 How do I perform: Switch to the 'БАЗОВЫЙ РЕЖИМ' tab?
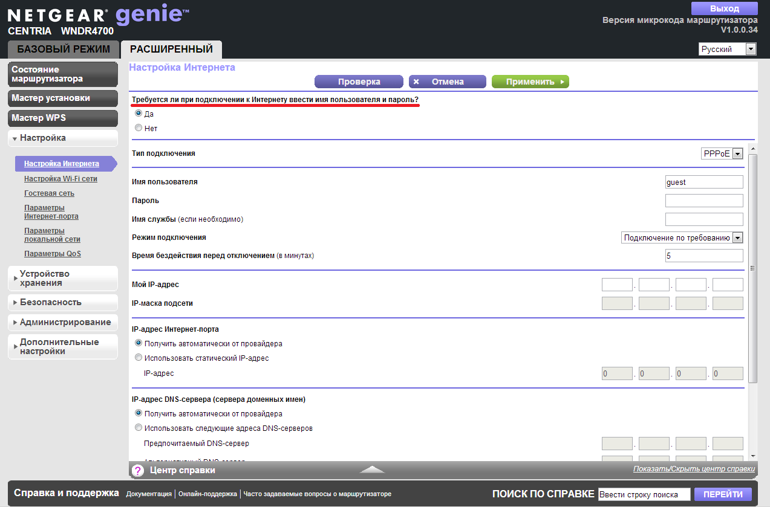64,49
